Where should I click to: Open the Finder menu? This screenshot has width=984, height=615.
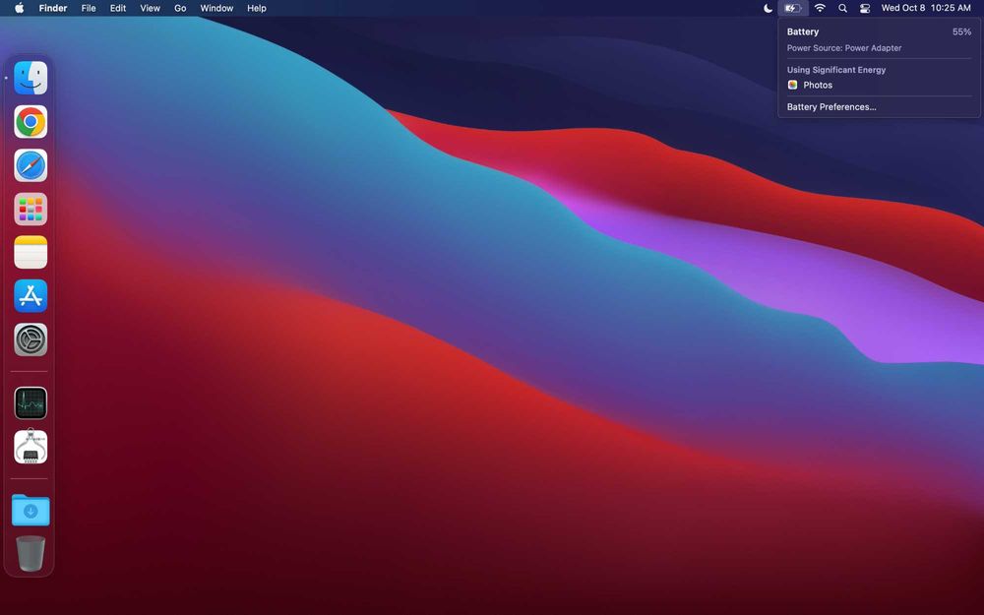(53, 8)
